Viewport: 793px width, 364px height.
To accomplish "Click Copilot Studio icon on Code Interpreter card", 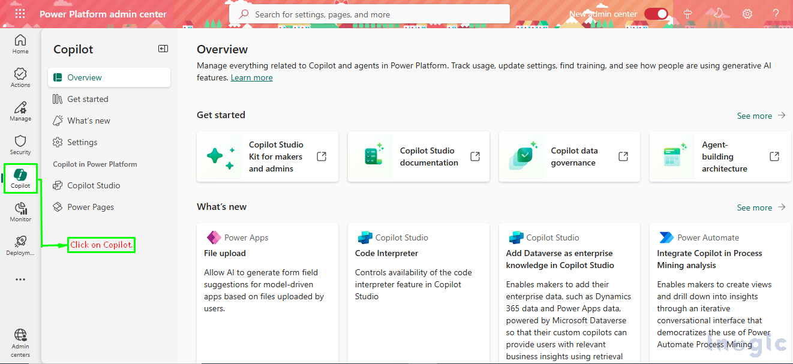I will [365, 237].
